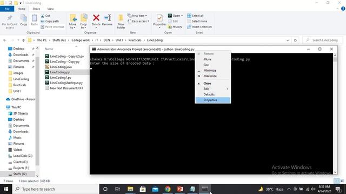Select images folder in navigation pane

18,73
